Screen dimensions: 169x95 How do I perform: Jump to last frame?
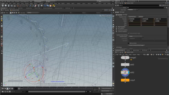click(x=12, y=89)
